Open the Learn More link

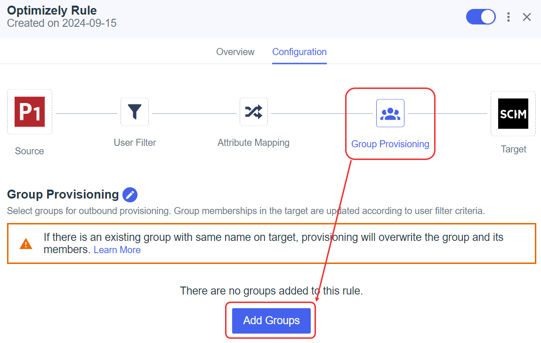pos(117,249)
